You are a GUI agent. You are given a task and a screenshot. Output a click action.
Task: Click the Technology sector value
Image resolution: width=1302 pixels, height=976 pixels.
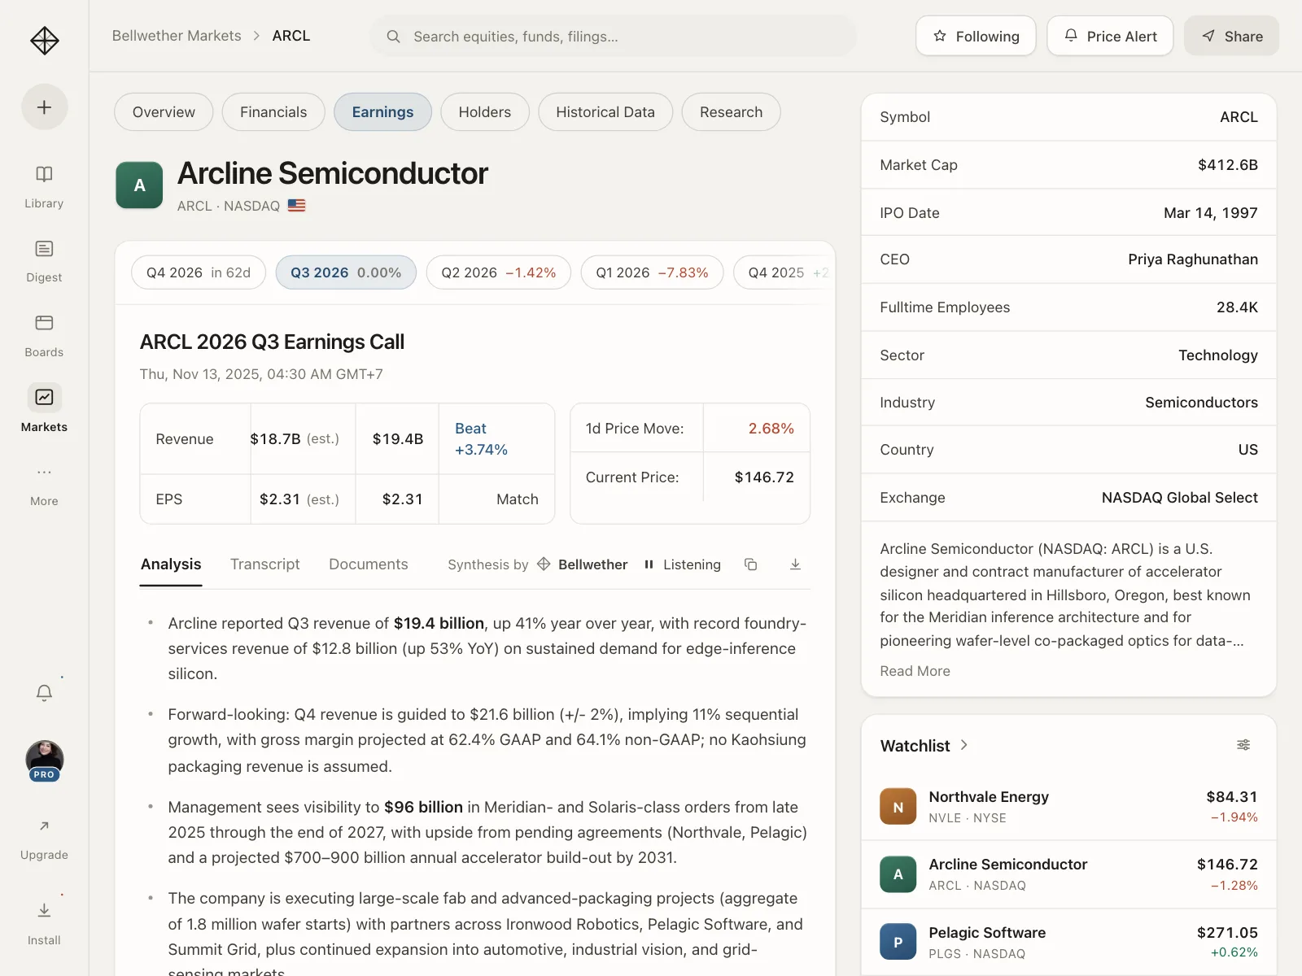tap(1218, 355)
